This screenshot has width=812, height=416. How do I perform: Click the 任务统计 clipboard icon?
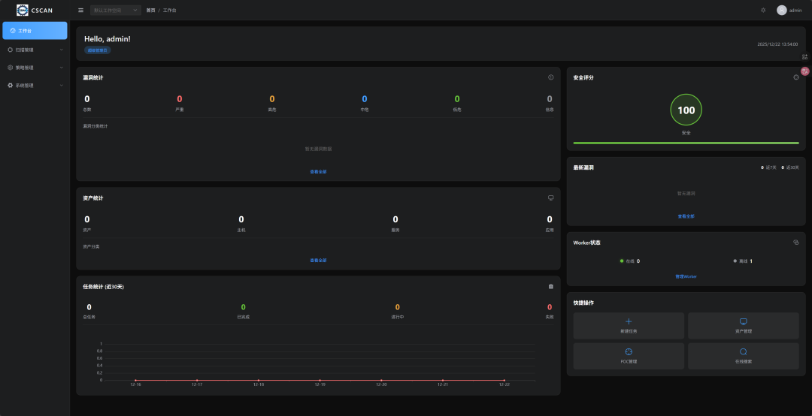[x=551, y=286]
